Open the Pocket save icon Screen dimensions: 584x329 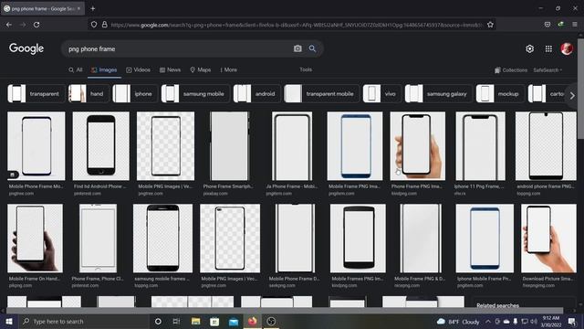point(547,25)
